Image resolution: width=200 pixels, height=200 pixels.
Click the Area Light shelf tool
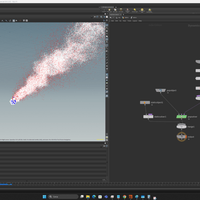[121, 11]
